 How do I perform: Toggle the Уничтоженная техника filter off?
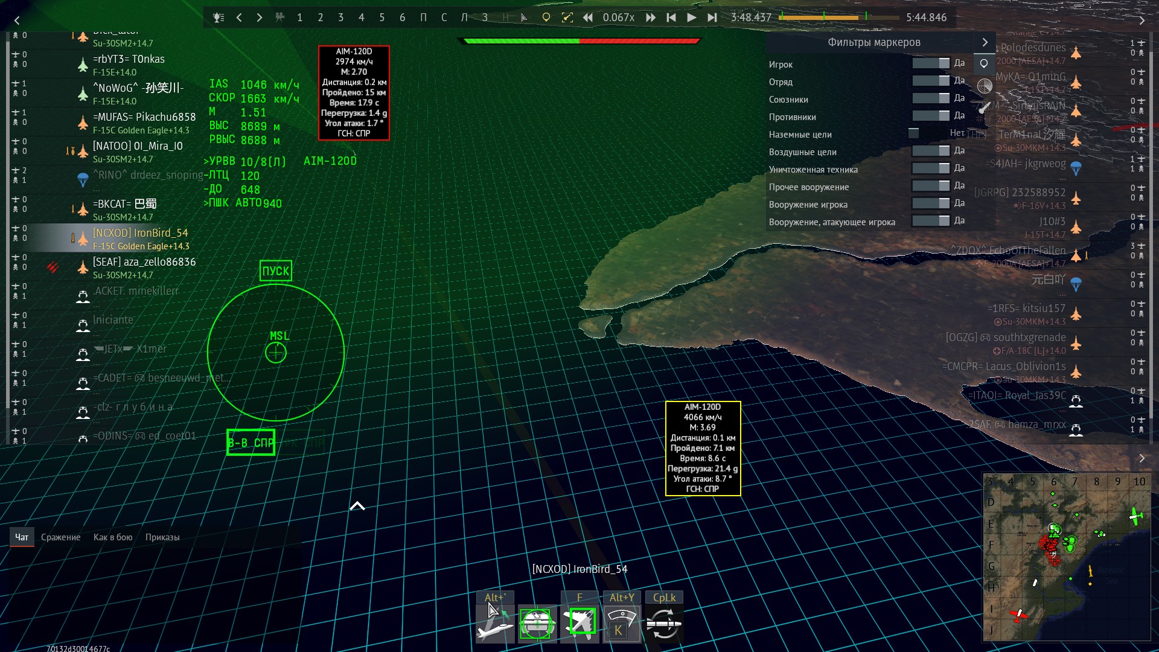coord(931,168)
